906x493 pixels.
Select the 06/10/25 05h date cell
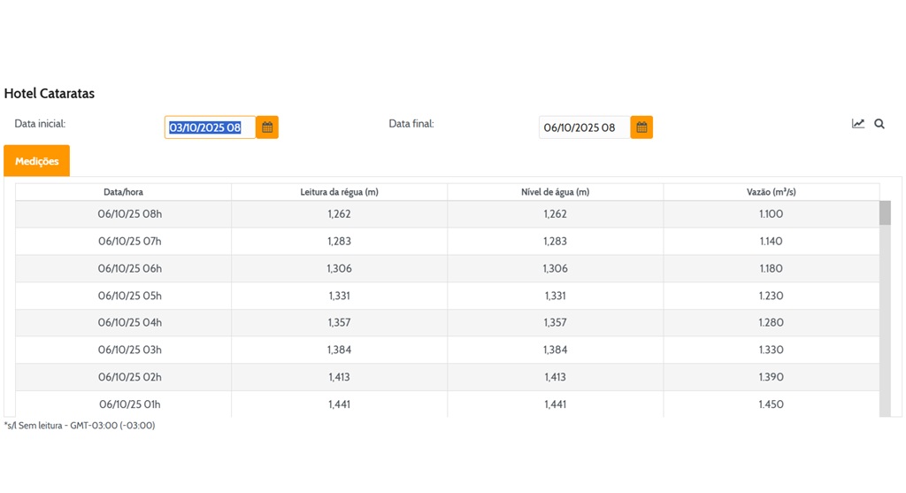[129, 296]
